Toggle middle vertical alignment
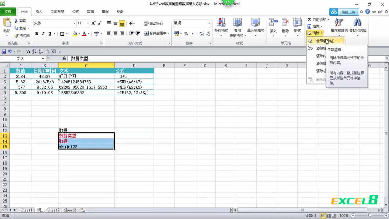This screenshot has width=389, height=219. coord(115,23)
